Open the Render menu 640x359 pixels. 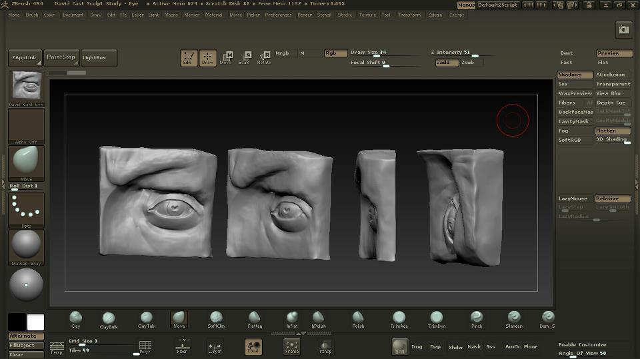305,15
